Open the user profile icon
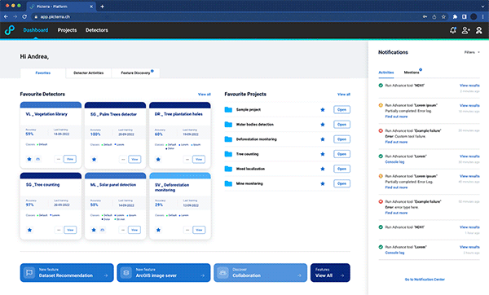 coord(478,30)
